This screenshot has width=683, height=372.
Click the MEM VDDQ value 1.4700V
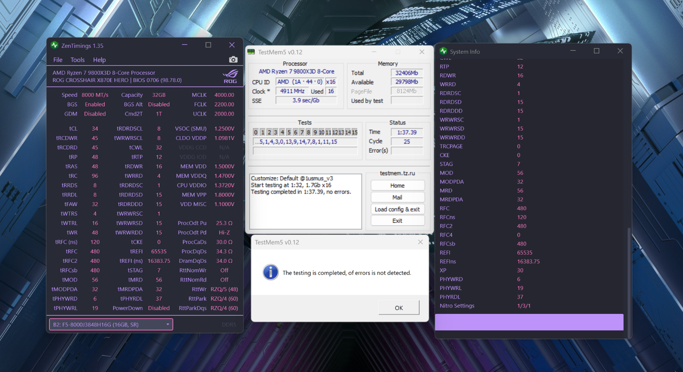coord(224,176)
